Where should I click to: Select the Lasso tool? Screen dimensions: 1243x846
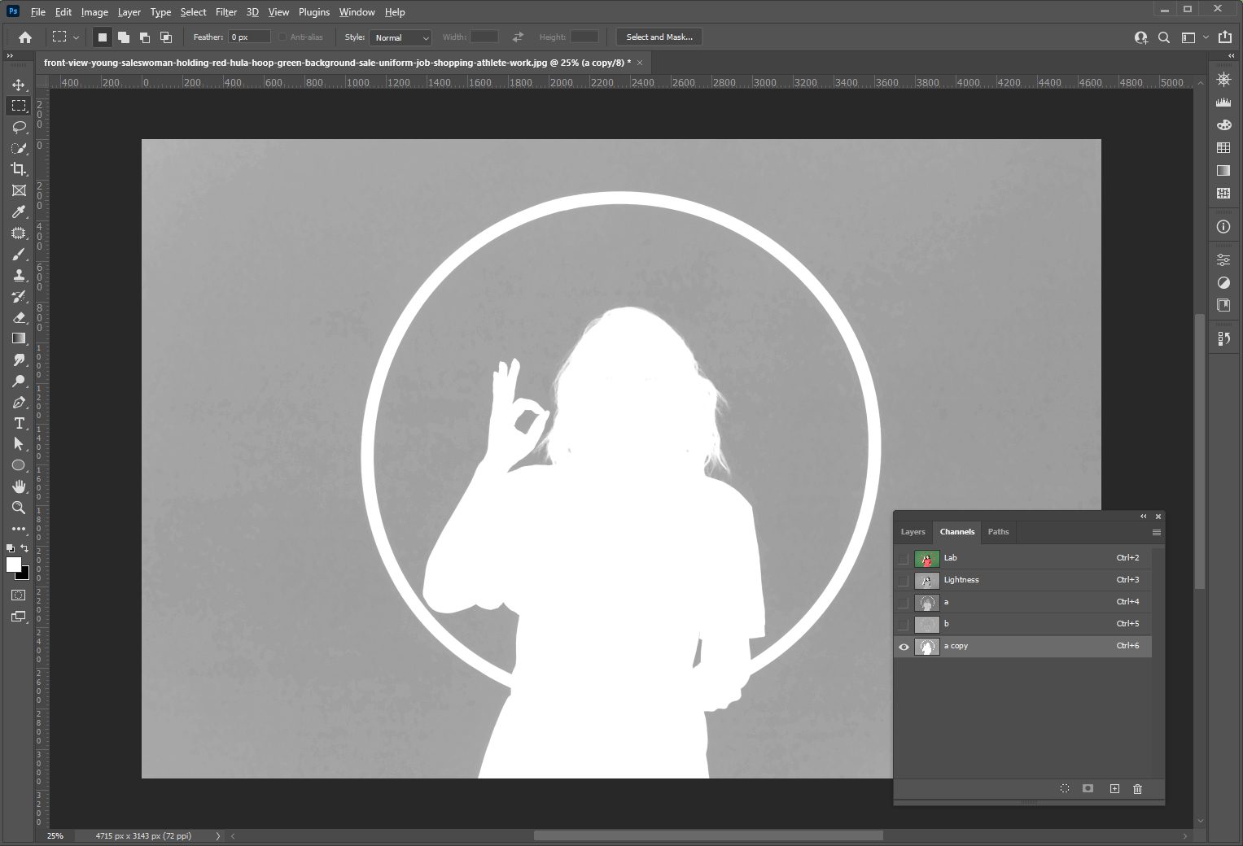pos(19,127)
